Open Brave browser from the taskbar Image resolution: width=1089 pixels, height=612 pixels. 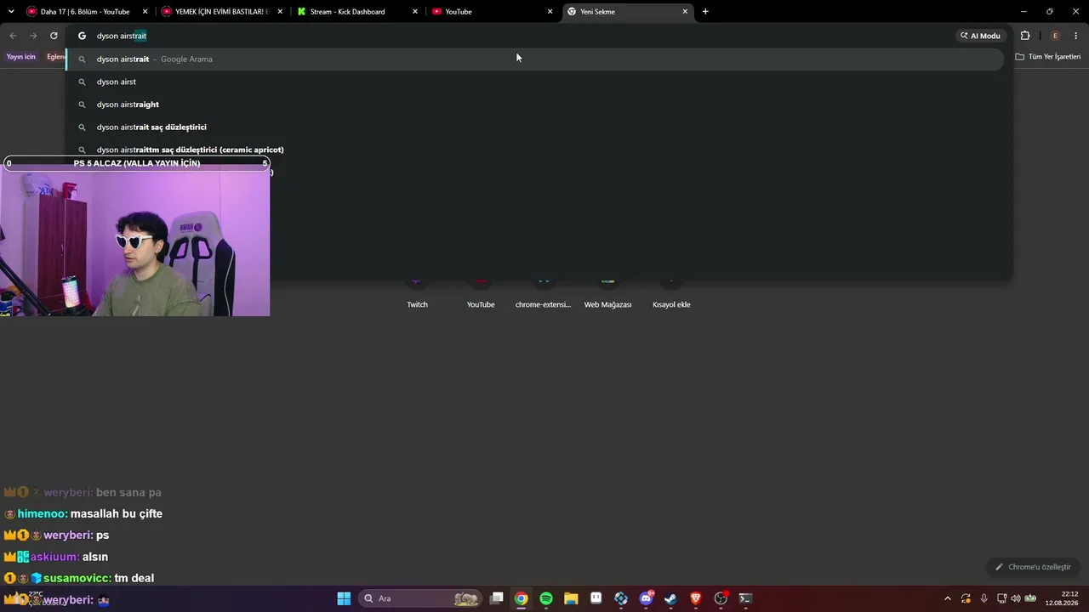(696, 598)
